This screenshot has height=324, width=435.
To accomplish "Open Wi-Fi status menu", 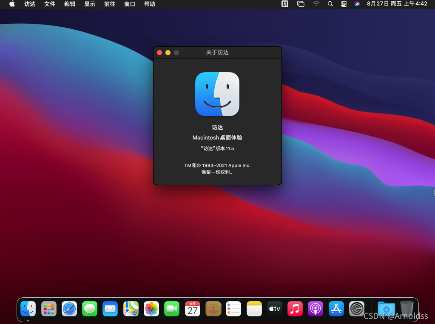I will [x=316, y=4].
